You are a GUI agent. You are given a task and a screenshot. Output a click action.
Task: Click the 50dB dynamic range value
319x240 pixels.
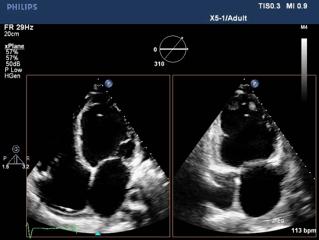click(14, 64)
